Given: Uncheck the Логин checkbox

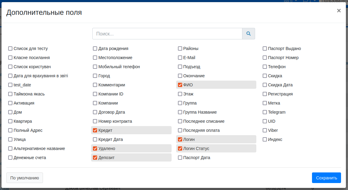Looking at the screenshot, I should pyautogui.click(x=180, y=139).
